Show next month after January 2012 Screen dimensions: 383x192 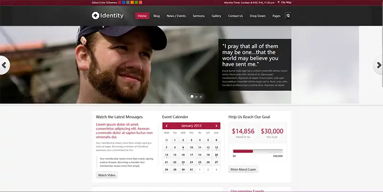tap(216, 126)
